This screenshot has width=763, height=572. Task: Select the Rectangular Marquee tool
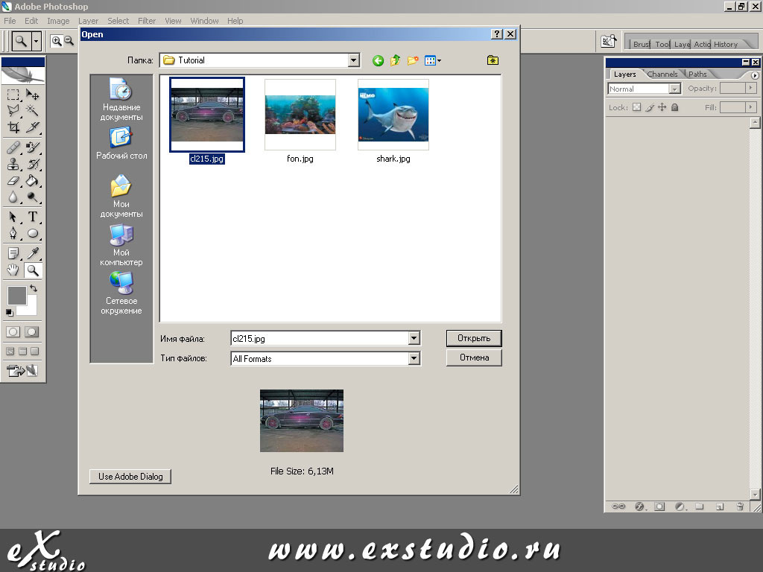[x=13, y=95]
